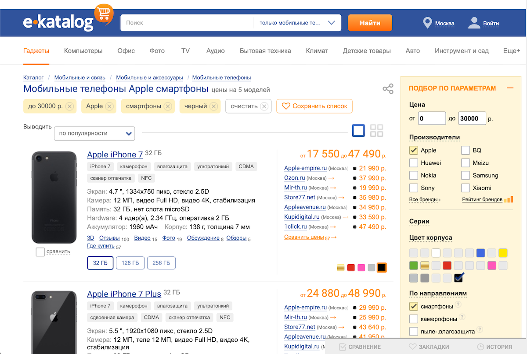The image size is (527, 354).
Task: Click the user profile icon near Войти
Action: (474, 23)
